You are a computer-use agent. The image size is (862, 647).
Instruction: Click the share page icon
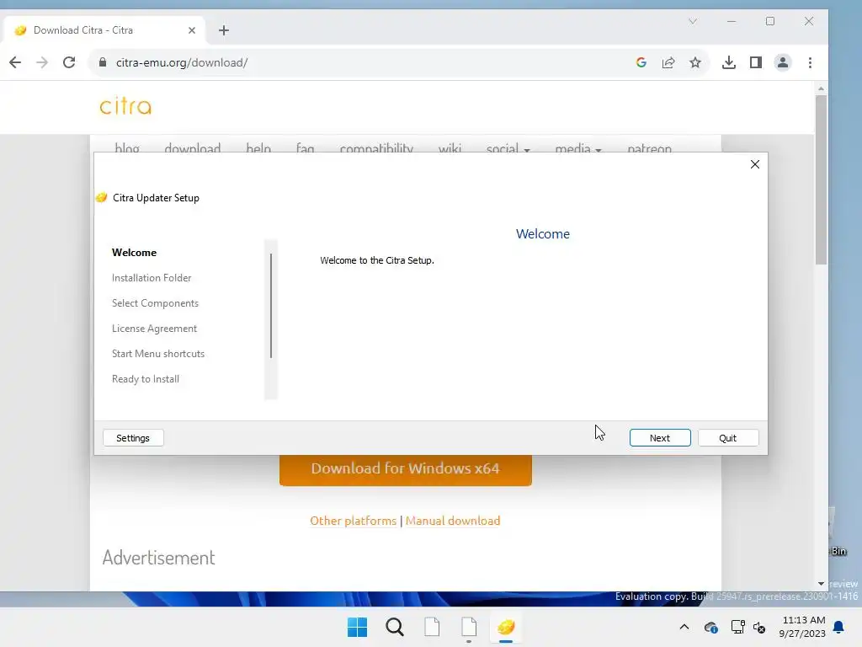(x=668, y=62)
